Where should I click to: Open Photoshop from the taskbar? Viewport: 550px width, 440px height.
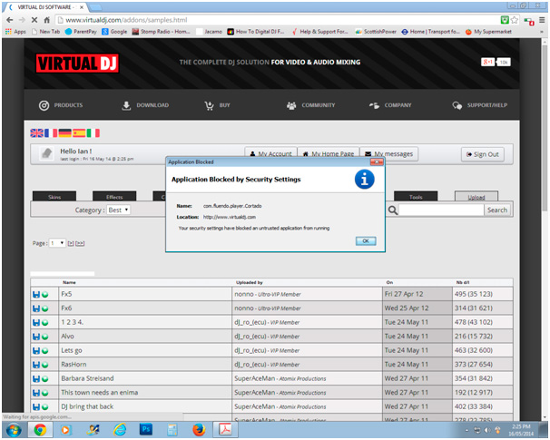click(x=146, y=429)
